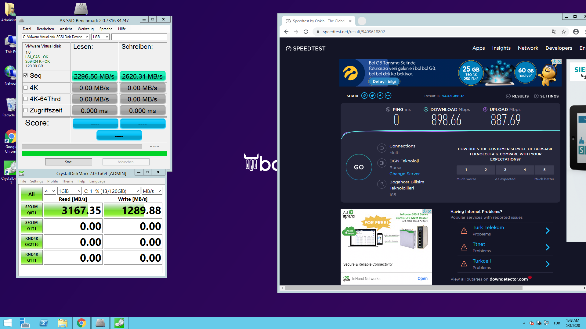Open AS SSD Sprache menu
Screen dimensions: 586x329
point(106,29)
